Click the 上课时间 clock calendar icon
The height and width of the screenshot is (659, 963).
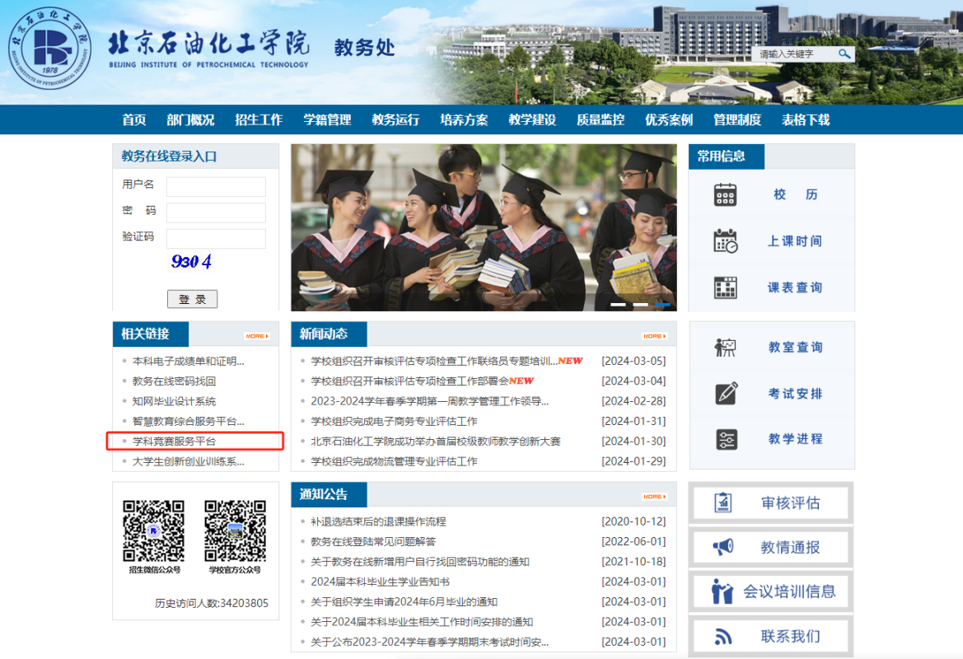pos(725,241)
